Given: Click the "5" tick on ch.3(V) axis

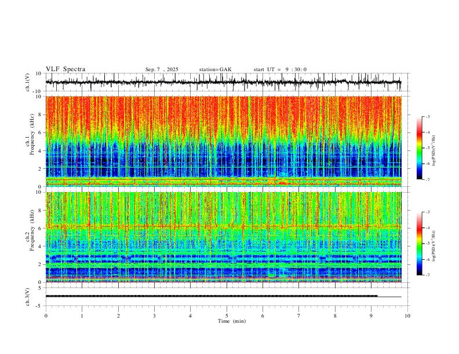Looking at the screenshot, I should [x=41, y=288].
